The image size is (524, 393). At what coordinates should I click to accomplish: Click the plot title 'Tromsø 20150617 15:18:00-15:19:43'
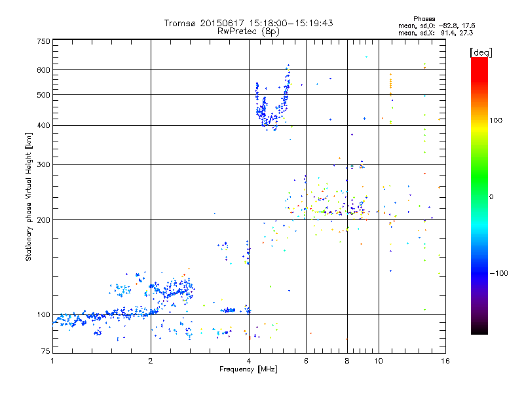[248, 23]
